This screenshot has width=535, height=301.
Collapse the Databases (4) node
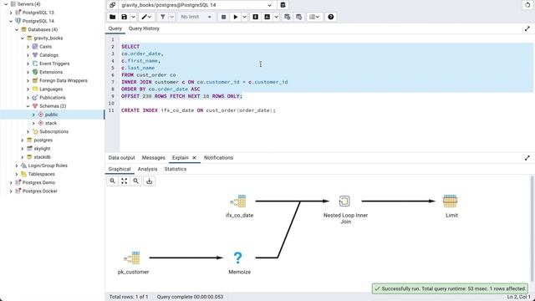click(x=17, y=30)
